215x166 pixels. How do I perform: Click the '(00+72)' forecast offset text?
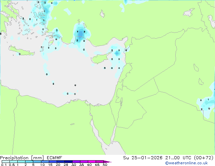pos(204,158)
